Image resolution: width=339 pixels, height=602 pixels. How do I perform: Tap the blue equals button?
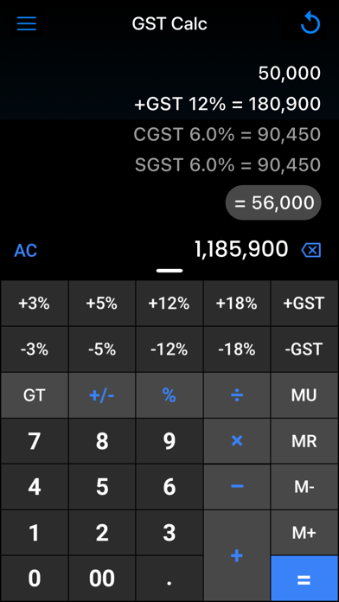(x=304, y=579)
